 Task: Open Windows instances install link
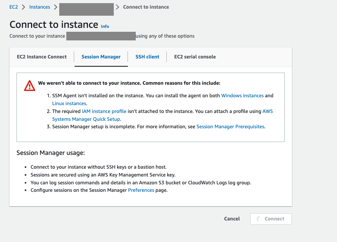(x=242, y=96)
